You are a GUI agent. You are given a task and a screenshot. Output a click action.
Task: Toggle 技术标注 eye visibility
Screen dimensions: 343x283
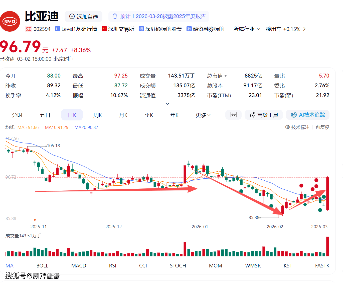(288, 127)
